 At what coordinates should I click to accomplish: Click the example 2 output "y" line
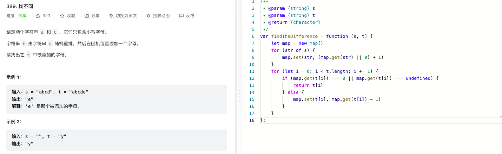(x=22, y=143)
